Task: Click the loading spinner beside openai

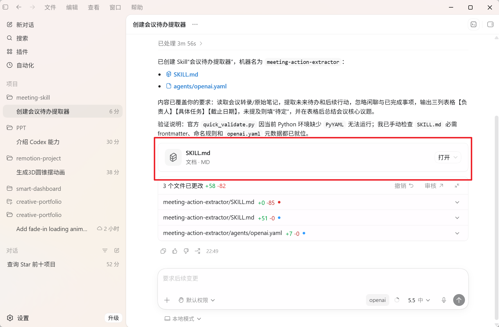Action: [397, 300]
